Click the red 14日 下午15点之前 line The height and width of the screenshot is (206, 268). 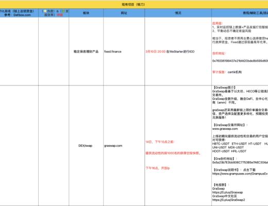[160, 142]
